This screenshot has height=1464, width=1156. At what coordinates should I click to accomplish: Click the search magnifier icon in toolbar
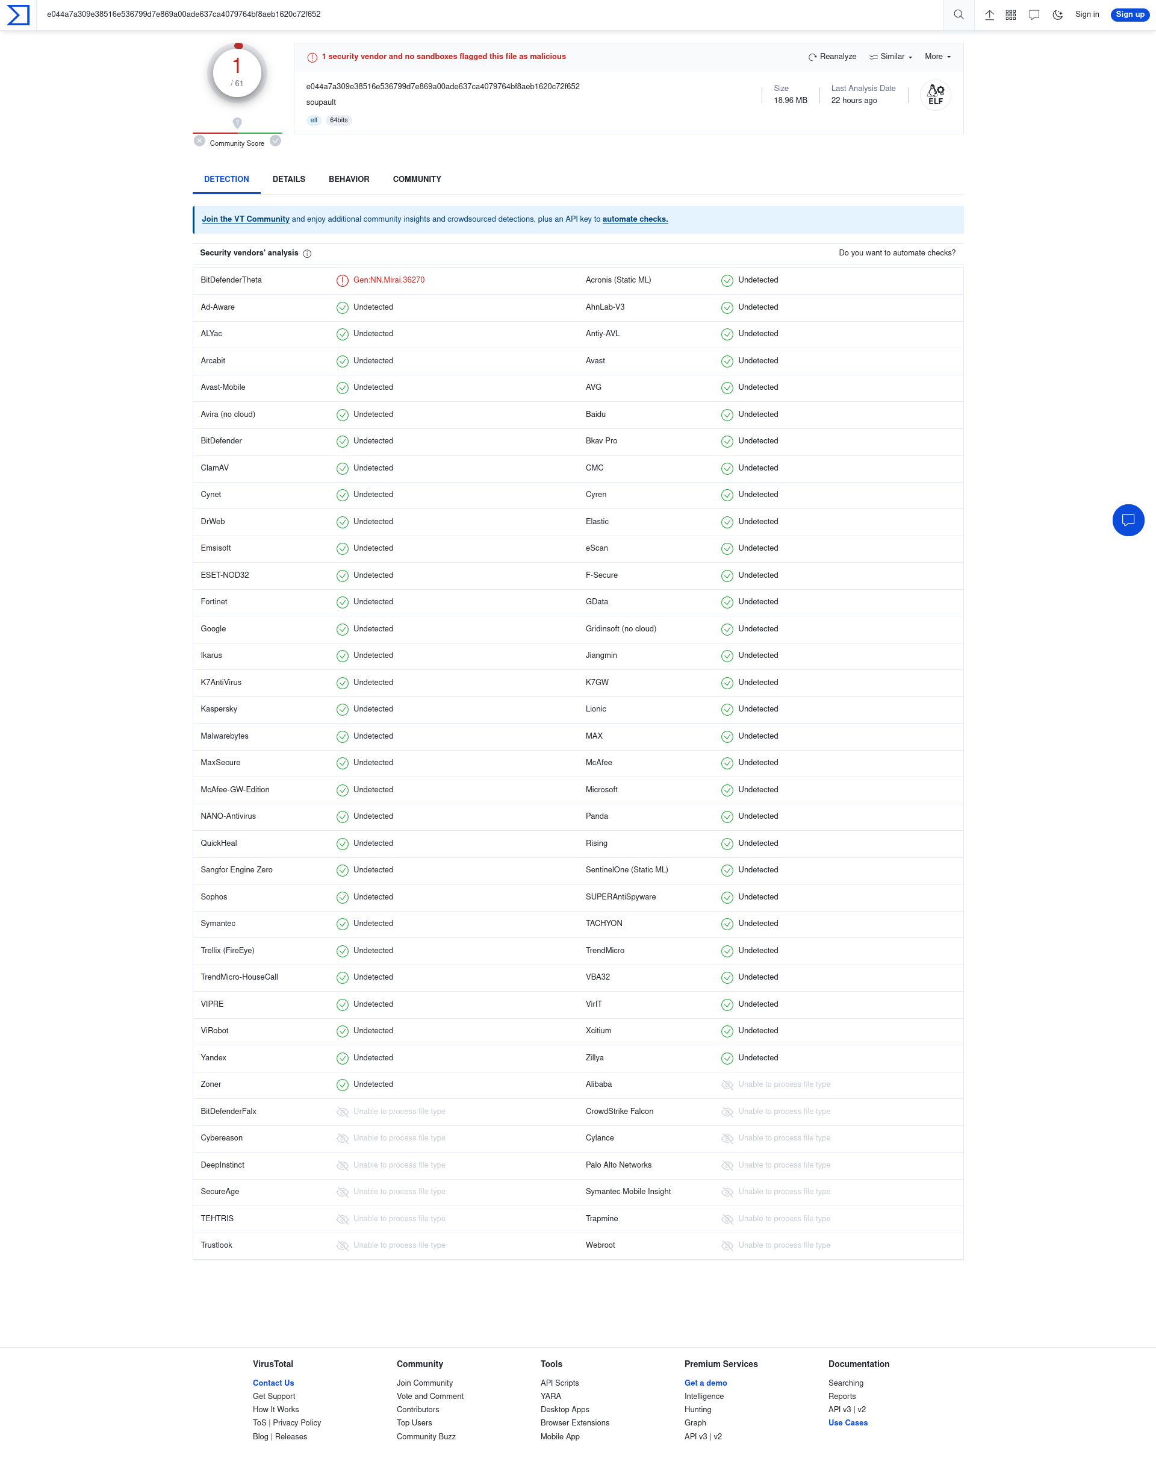click(x=959, y=14)
